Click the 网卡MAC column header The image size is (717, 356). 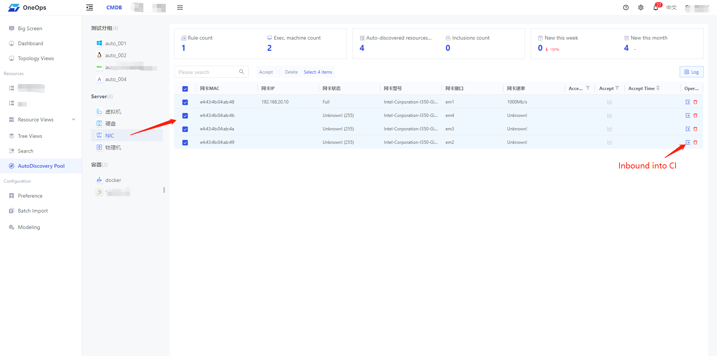pyautogui.click(x=209, y=89)
